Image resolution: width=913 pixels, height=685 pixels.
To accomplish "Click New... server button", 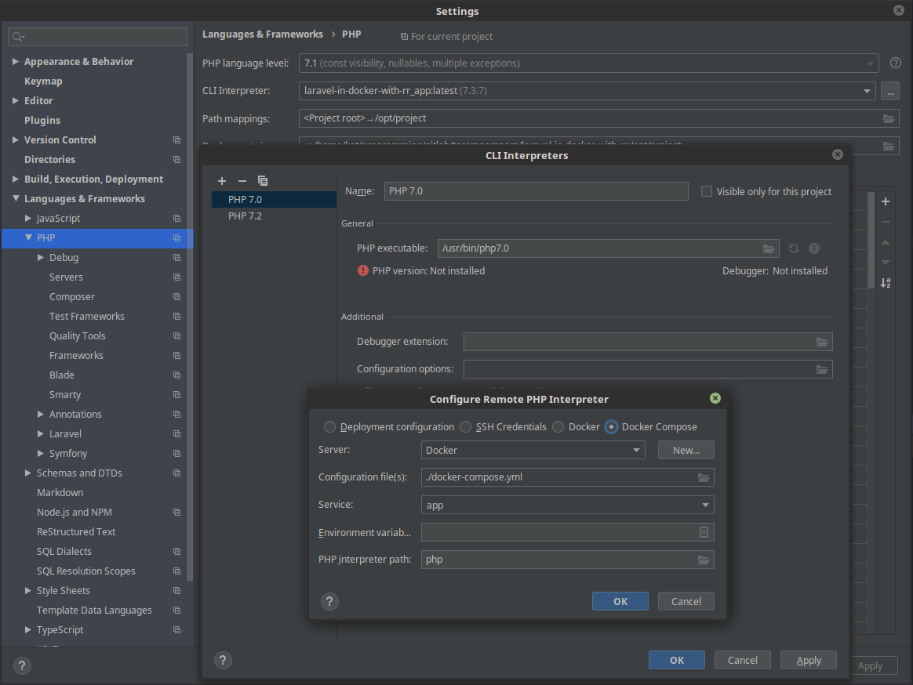I will tap(686, 450).
